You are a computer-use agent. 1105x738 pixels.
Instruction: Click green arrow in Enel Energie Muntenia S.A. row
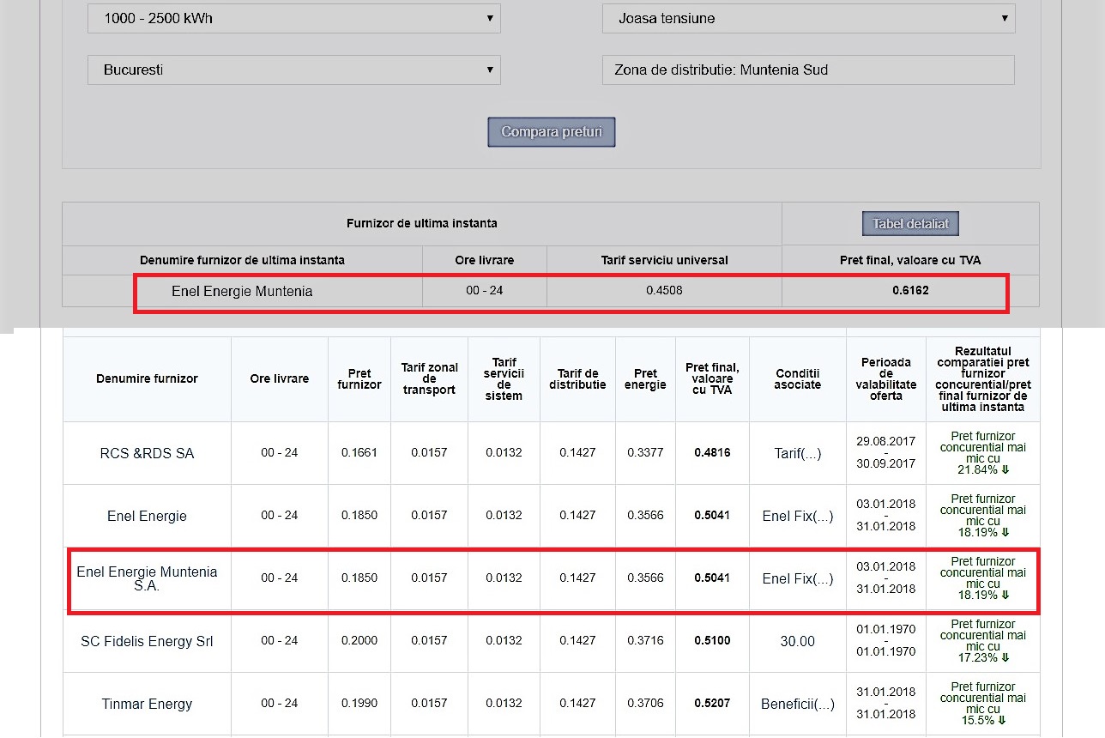coord(1005,595)
